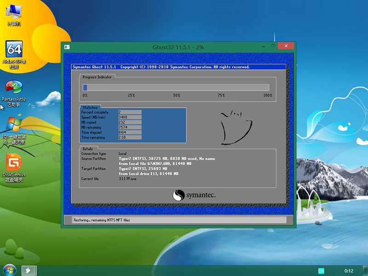
Task: Click the taskbar clock showing 0:12
Action: 349,271
